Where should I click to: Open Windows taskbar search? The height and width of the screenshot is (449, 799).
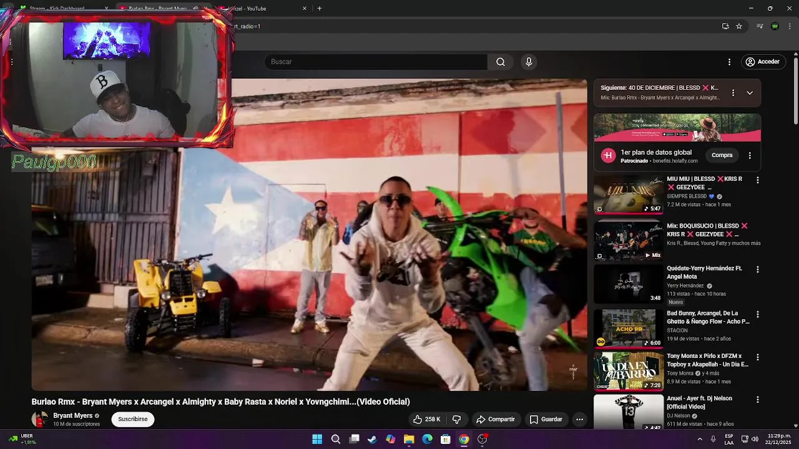point(336,439)
